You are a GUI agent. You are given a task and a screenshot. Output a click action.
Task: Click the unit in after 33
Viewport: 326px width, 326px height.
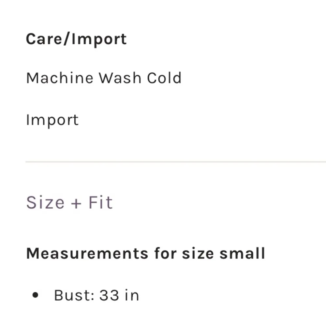tap(132, 295)
